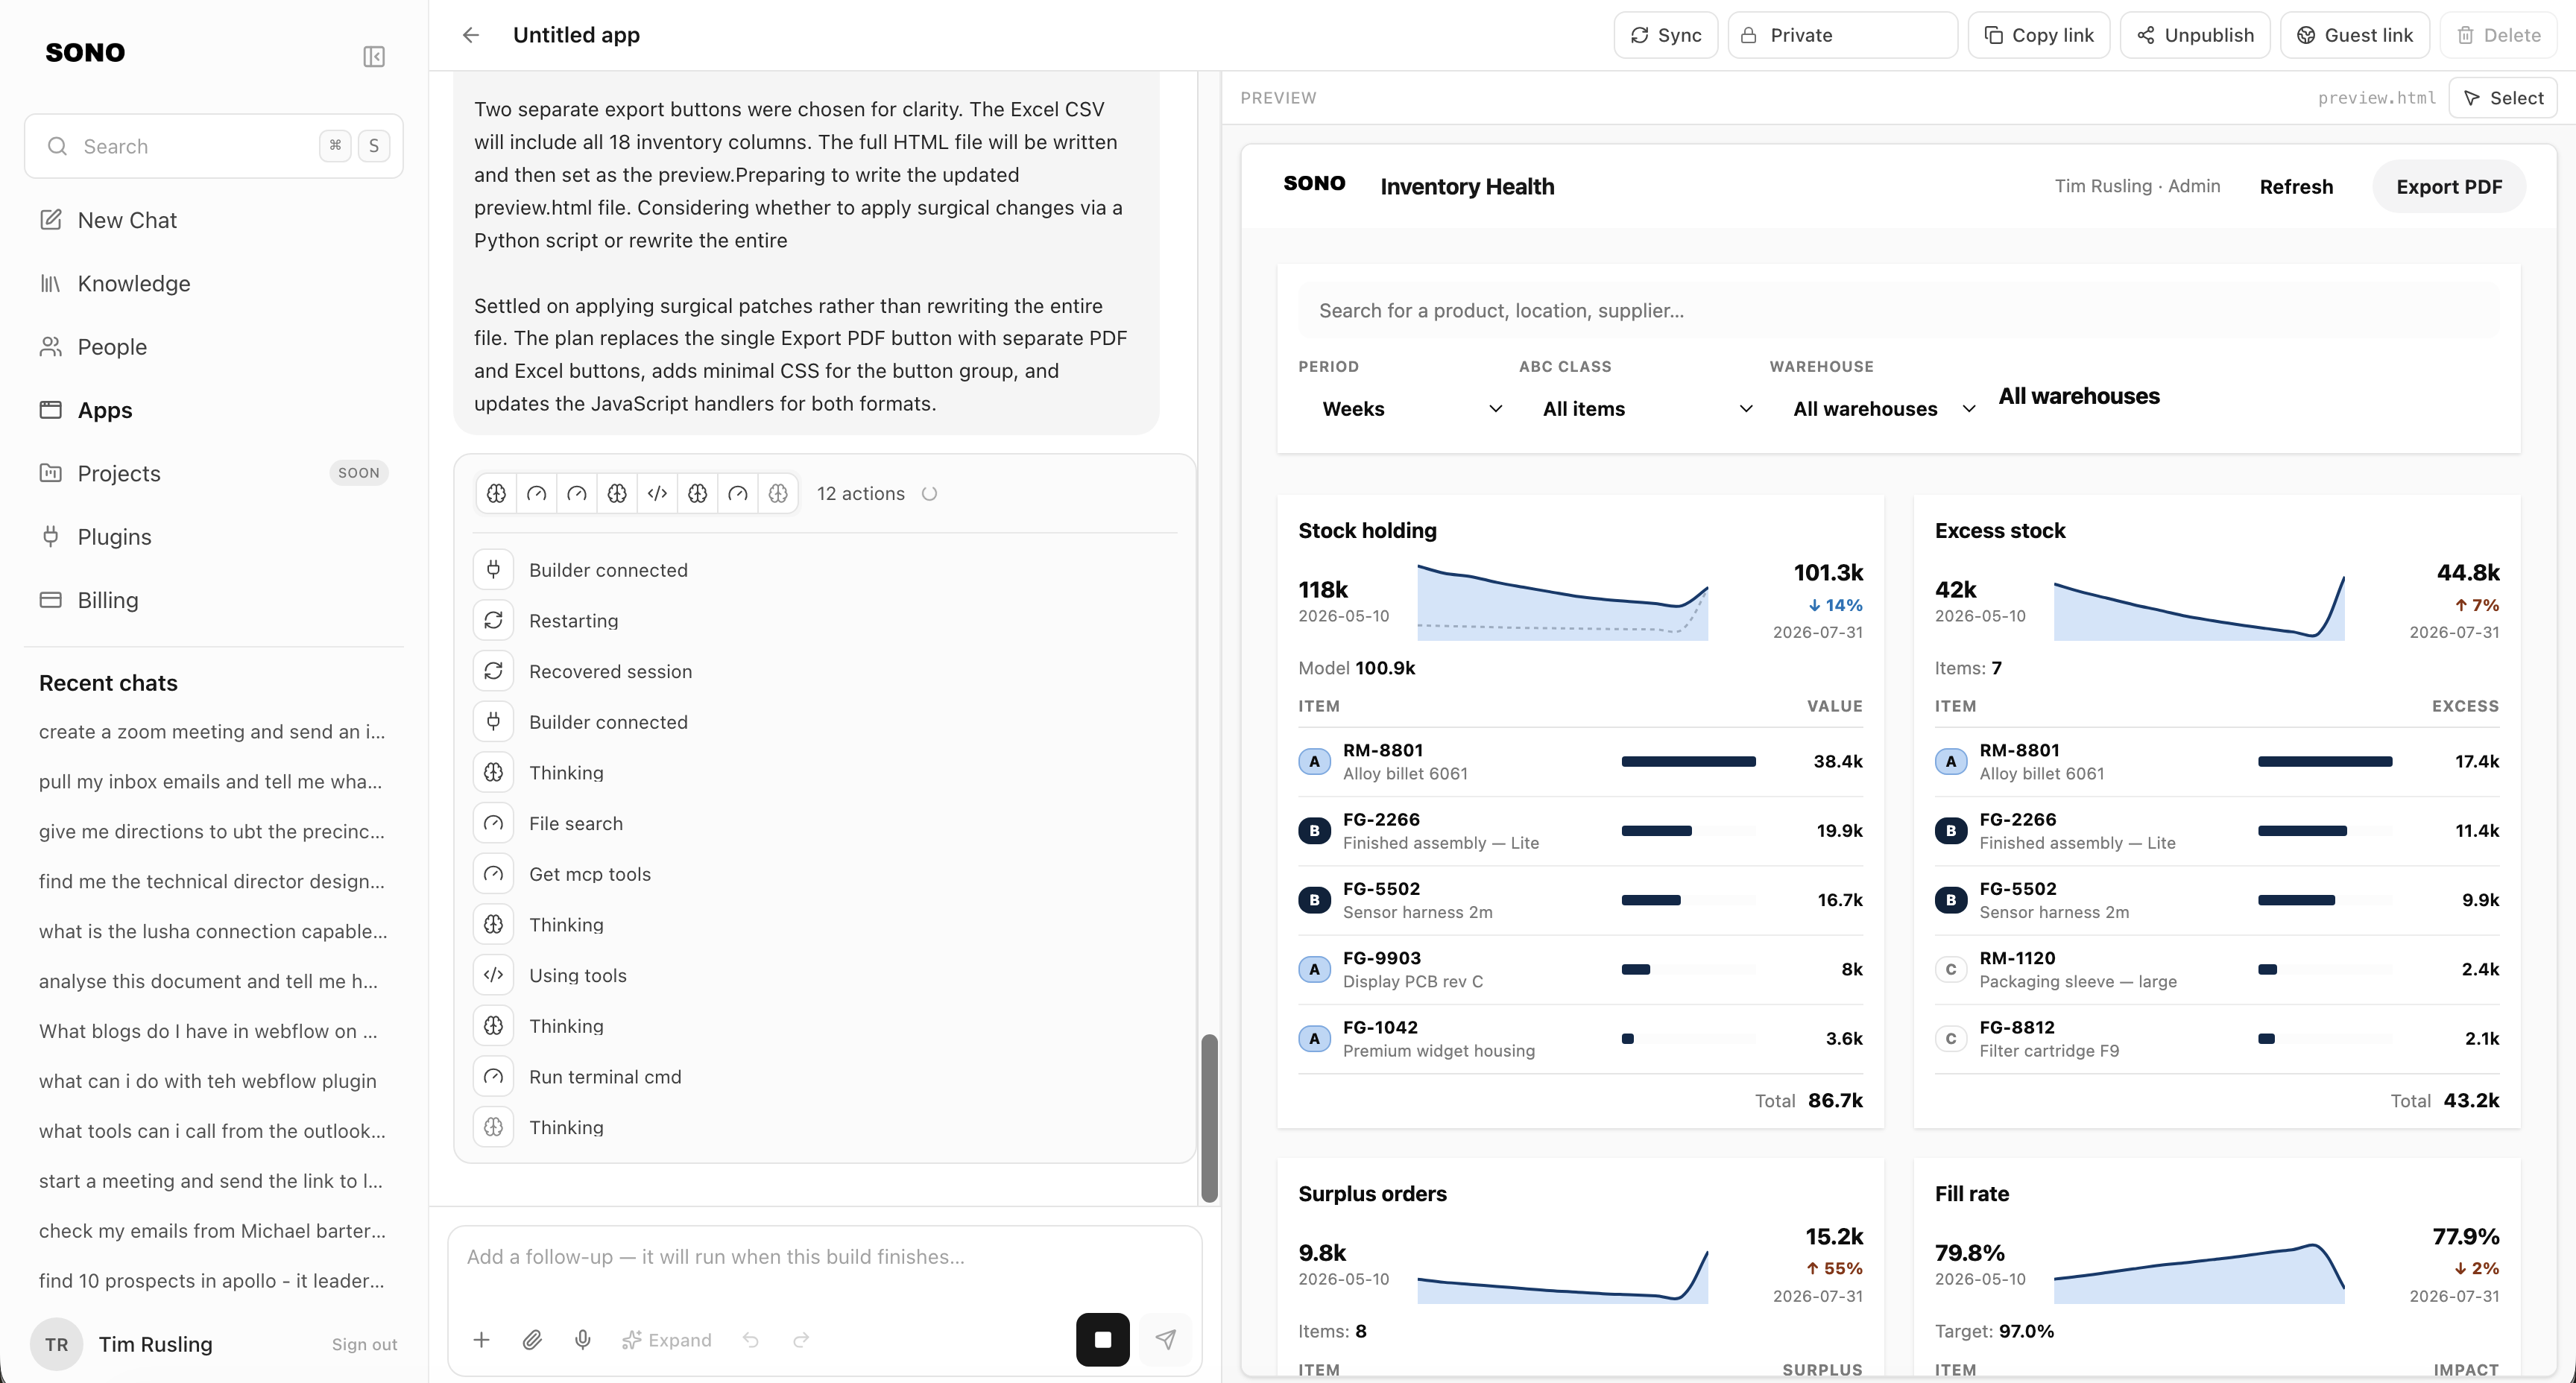The width and height of the screenshot is (2576, 1383).
Task: Copy the app link
Action: tap(2038, 35)
